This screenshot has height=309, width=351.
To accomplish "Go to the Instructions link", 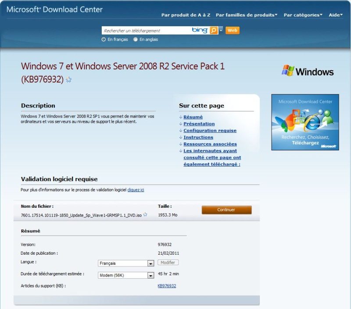I will (198, 137).
